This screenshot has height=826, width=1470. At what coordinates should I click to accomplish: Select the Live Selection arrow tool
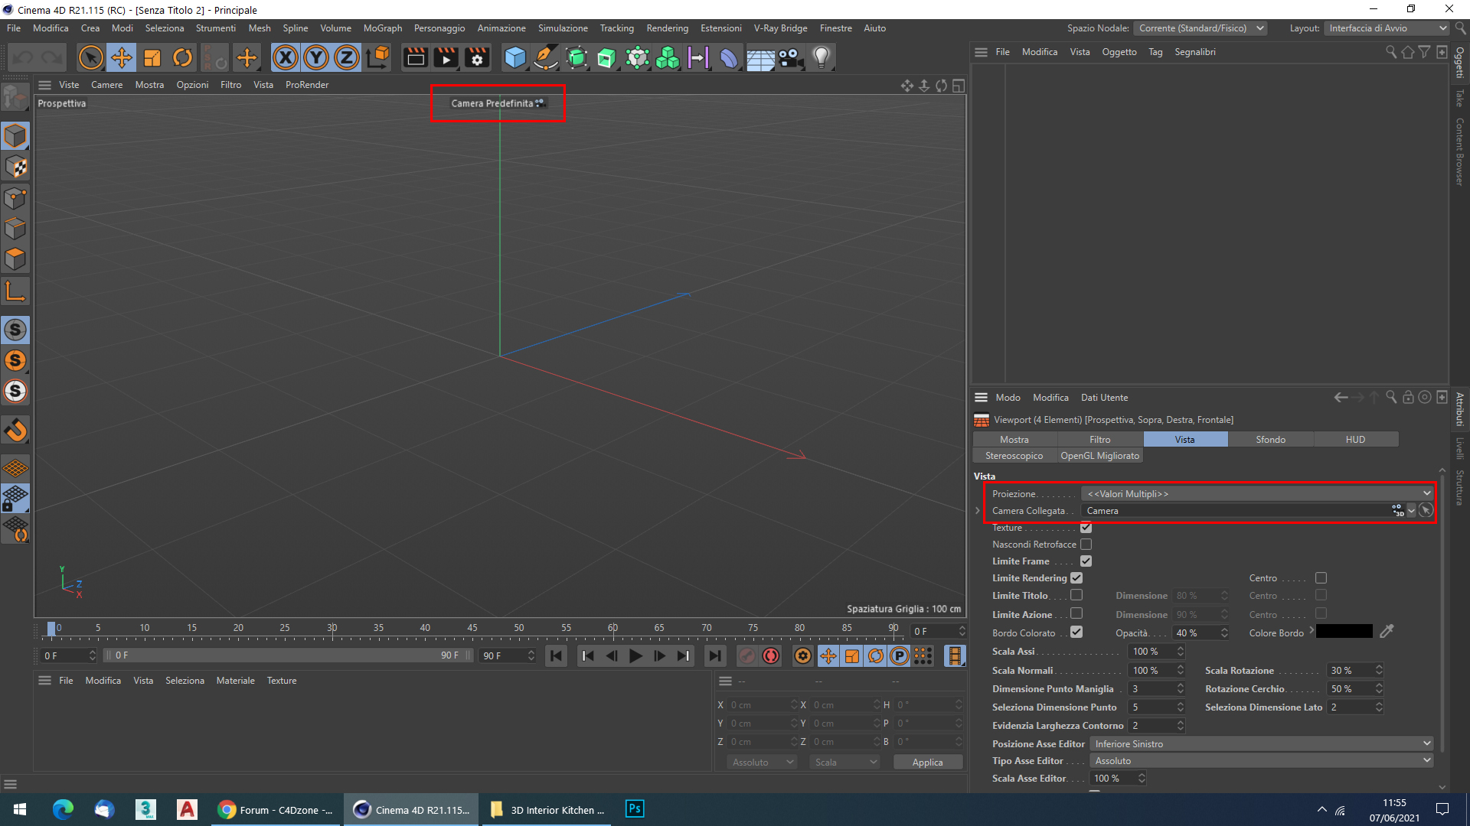click(90, 57)
